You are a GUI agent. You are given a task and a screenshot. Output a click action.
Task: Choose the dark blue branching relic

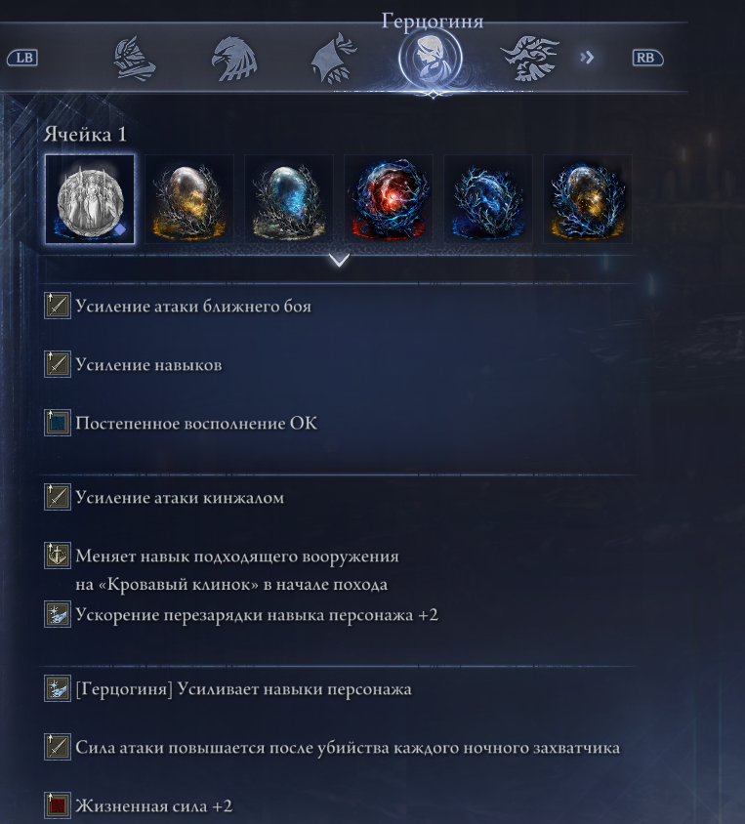pos(488,199)
